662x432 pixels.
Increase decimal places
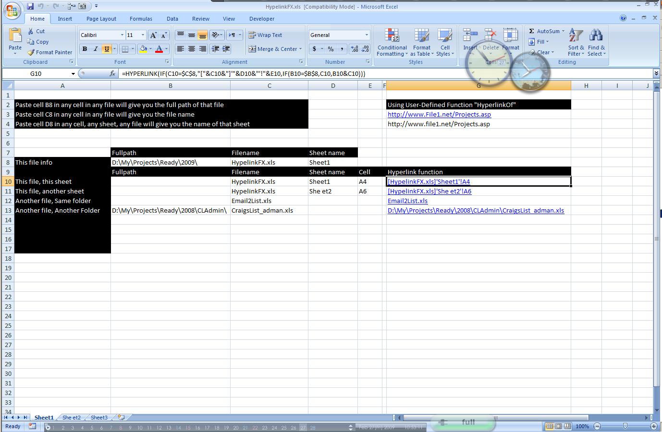tap(355, 49)
